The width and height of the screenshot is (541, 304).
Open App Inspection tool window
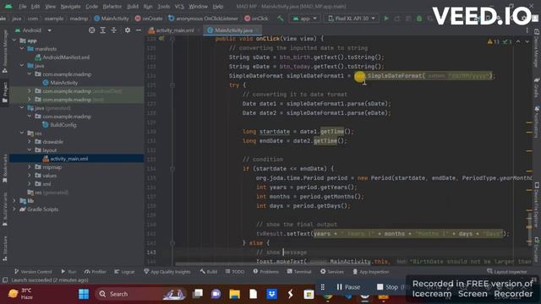tap(370, 272)
